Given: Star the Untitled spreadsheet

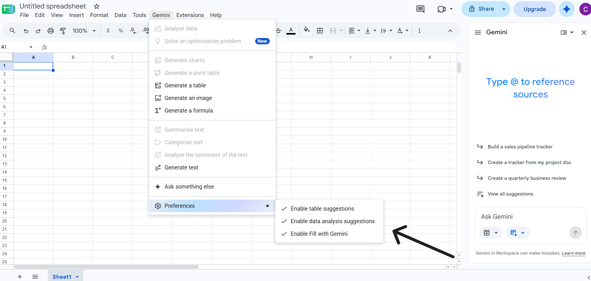Looking at the screenshot, I should [x=97, y=6].
